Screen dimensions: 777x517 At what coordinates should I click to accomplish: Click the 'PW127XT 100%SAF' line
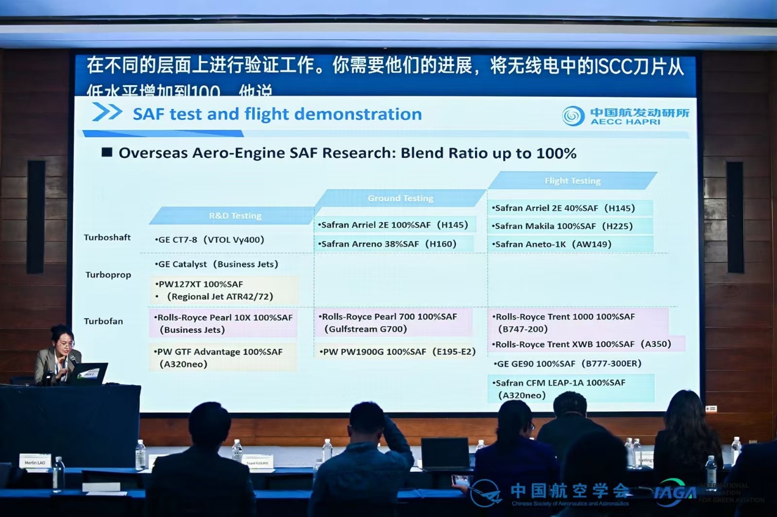pyautogui.click(x=199, y=285)
